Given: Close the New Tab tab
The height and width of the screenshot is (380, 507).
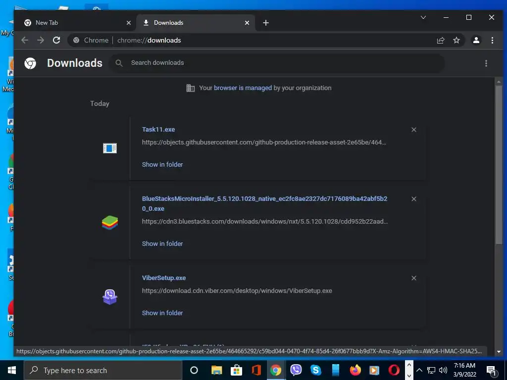Looking at the screenshot, I should click(129, 23).
